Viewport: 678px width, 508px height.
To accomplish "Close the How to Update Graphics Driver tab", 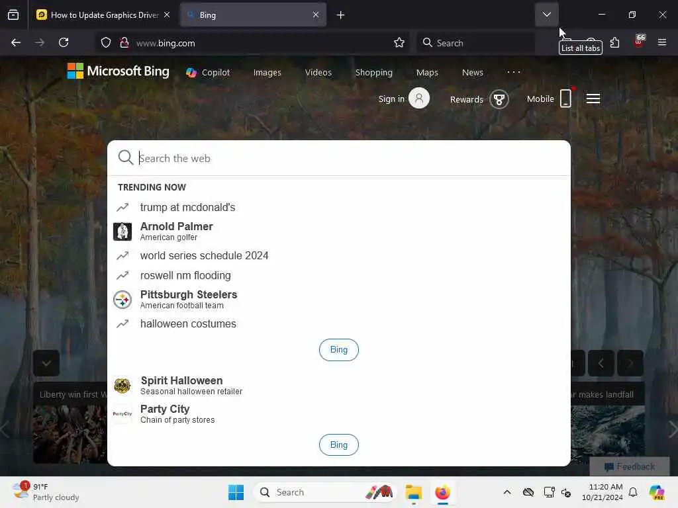I will 167,15.
